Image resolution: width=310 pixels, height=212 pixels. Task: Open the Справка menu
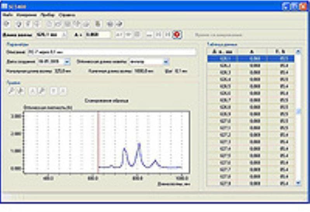click(x=67, y=15)
